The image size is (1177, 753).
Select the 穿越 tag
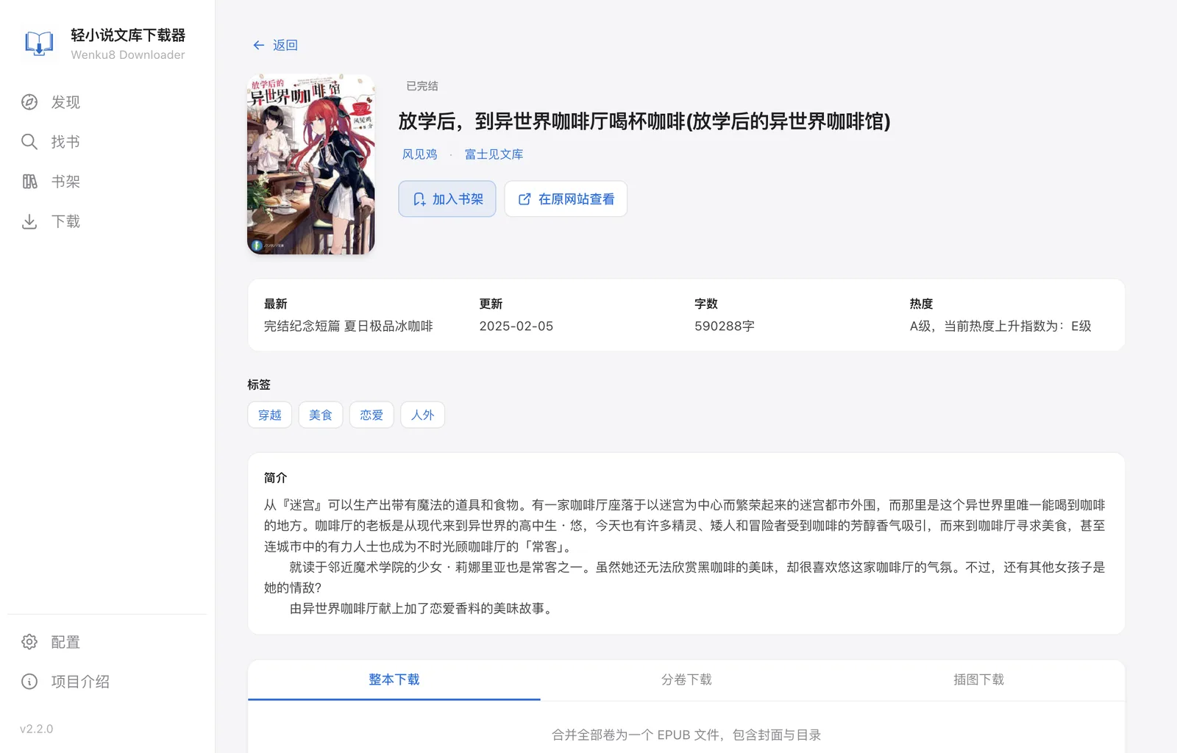click(270, 415)
